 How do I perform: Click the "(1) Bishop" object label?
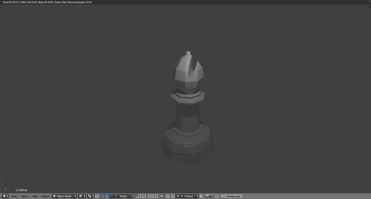(x=22, y=190)
